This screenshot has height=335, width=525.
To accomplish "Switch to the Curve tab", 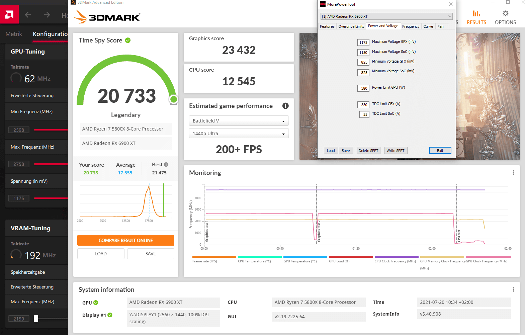I will 428,26.
